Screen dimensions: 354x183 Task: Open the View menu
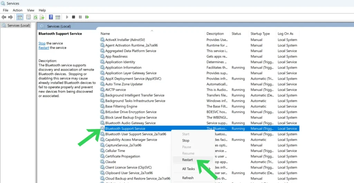click(31, 10)
